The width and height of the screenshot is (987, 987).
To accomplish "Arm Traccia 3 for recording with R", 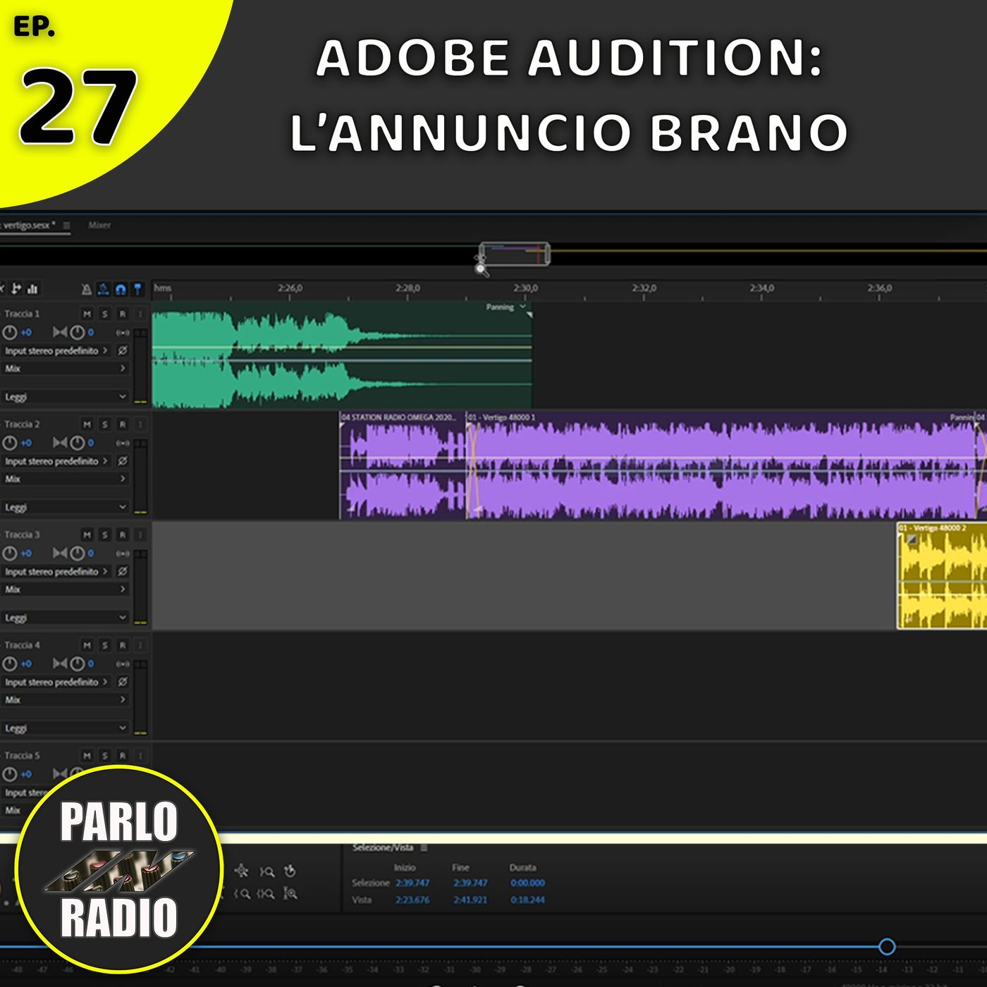I will (123, 535).
